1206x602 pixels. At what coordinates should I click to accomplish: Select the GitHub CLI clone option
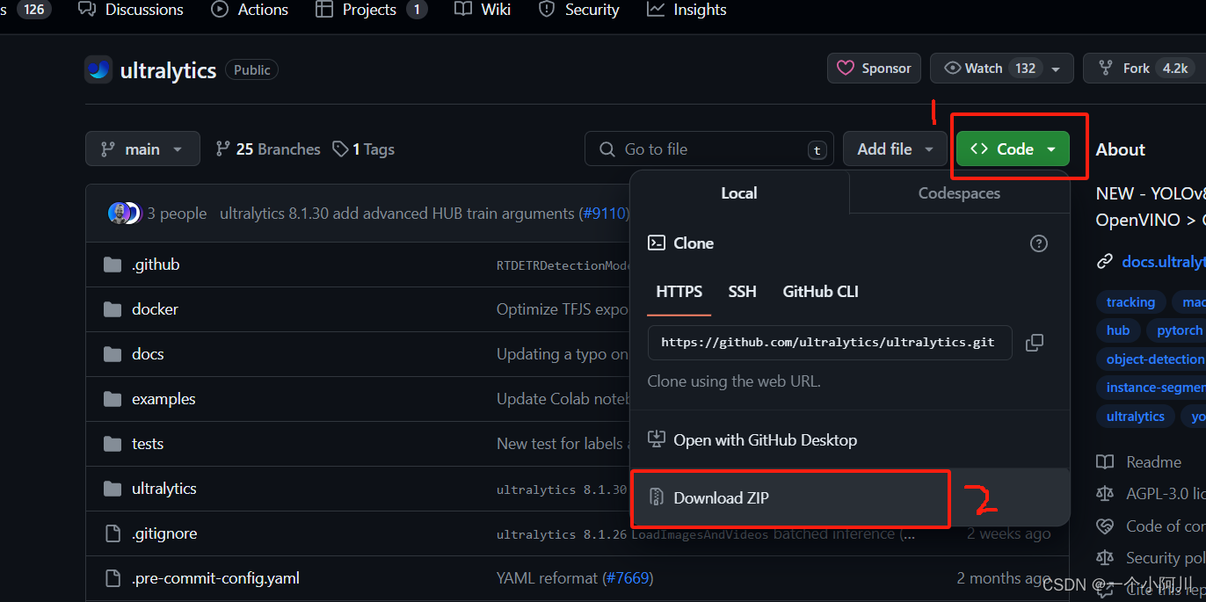[x=821, y=291]
